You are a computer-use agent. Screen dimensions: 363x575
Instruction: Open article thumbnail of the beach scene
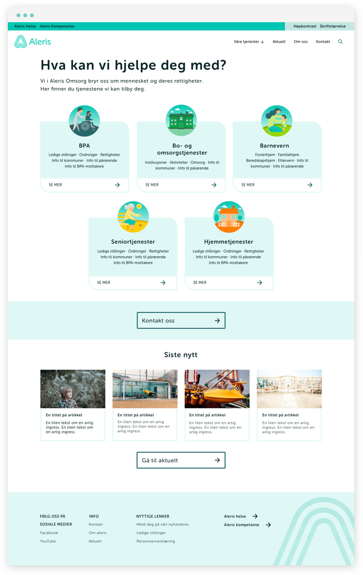(289, 389)
